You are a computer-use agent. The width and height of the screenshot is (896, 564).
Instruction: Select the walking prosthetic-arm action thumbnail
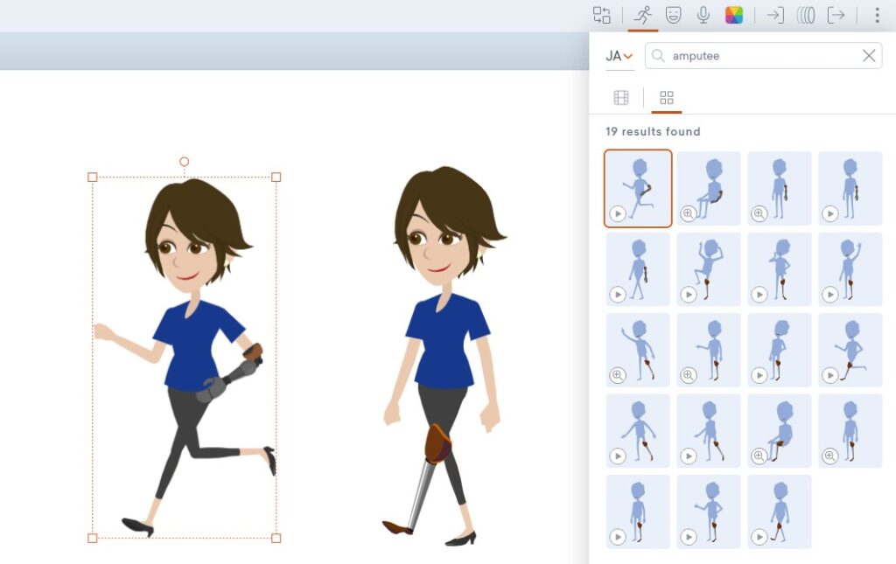(x=638, y=268)
